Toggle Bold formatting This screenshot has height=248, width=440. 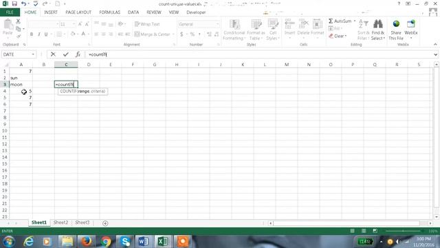point(32,34)
